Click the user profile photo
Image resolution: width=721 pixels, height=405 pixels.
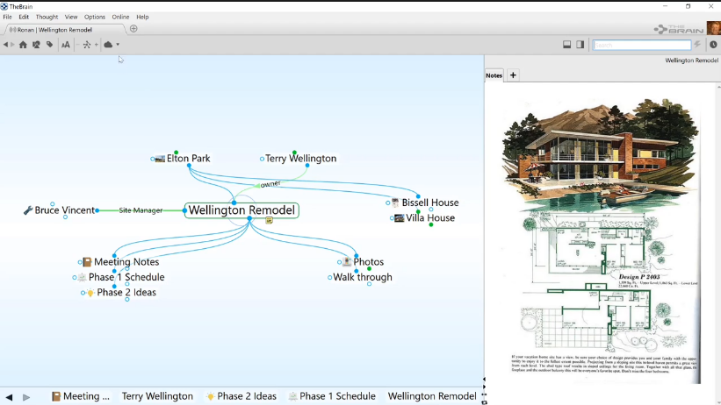(x=714, y=28)
